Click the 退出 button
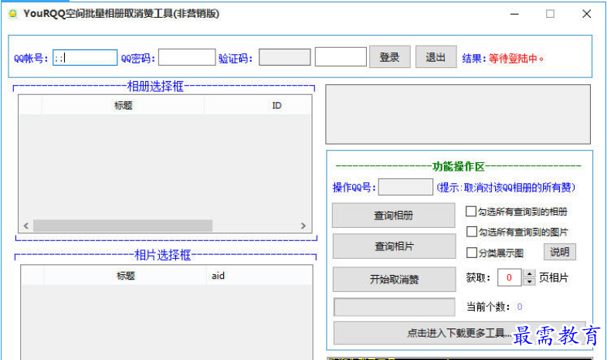 click(436, 57)
